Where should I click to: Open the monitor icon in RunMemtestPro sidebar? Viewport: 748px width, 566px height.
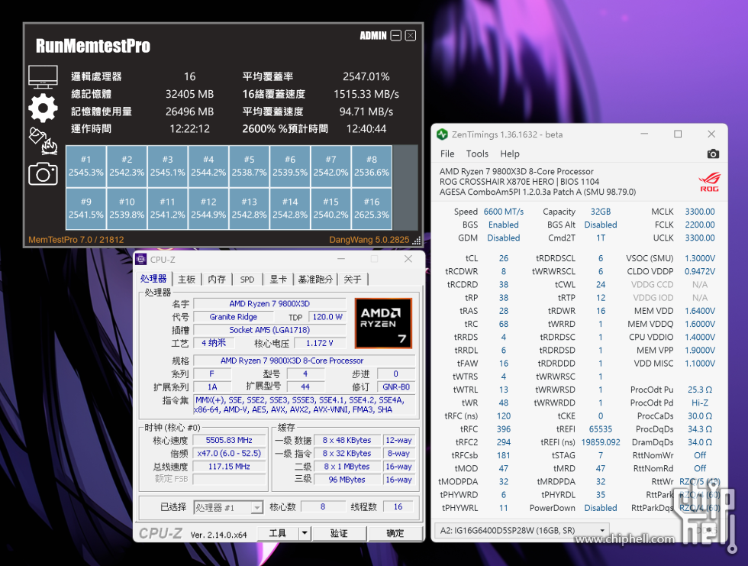[x=43, y=77]
